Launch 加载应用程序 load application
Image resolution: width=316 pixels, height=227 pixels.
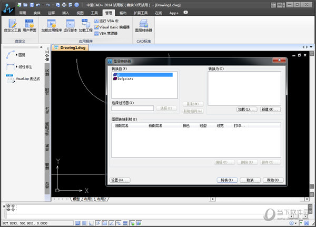[52, 26]
